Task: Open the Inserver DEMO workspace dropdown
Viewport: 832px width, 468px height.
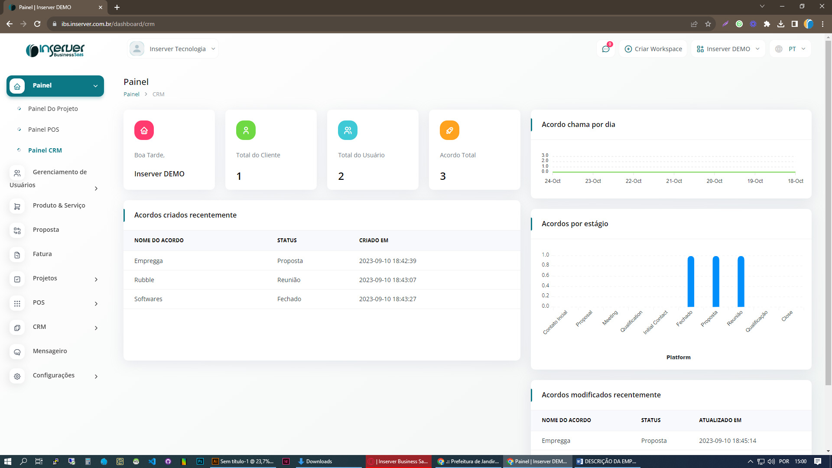Action: coord(728,49)
